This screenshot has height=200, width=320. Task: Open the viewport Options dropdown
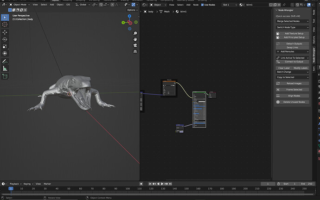(x=133, y=10)
